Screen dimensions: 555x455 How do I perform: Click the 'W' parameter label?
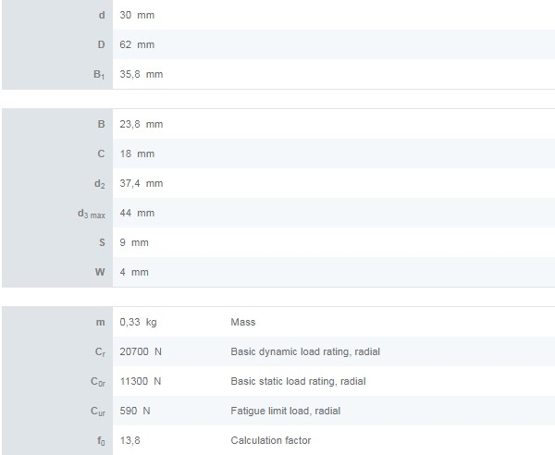(x=100, y=272)
